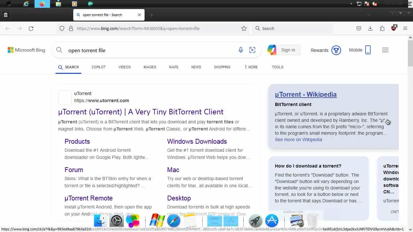The image size is (413, 232).
Task: Open Bing visual search camera icon
Action: (x=252, y=50)
